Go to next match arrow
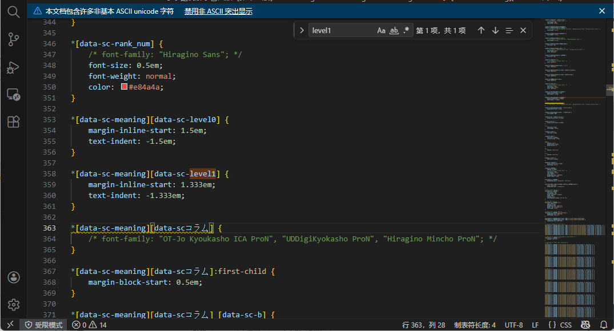614x331 pixels. pos(495,30)
